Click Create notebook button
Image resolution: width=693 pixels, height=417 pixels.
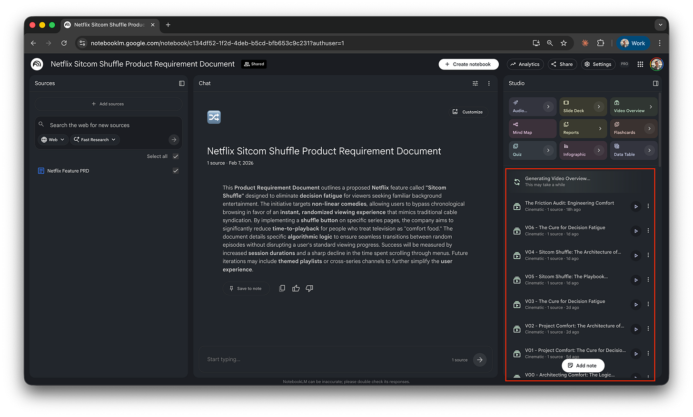(x=468, y=64)
